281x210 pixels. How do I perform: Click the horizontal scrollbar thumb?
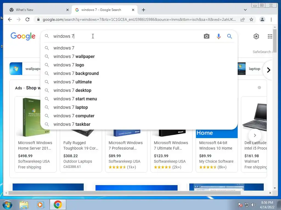[124, 193]
